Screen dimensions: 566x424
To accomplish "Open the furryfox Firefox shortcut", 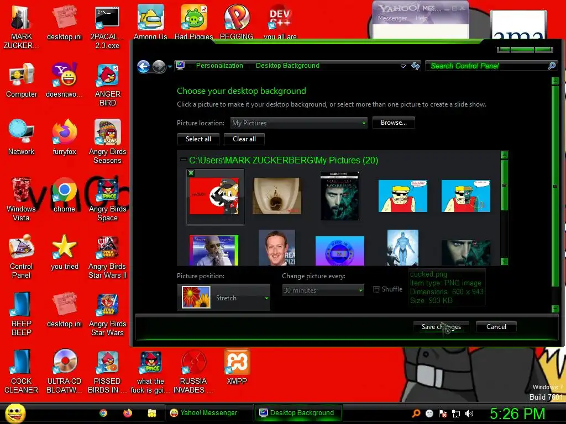I will tap(64, 137).
